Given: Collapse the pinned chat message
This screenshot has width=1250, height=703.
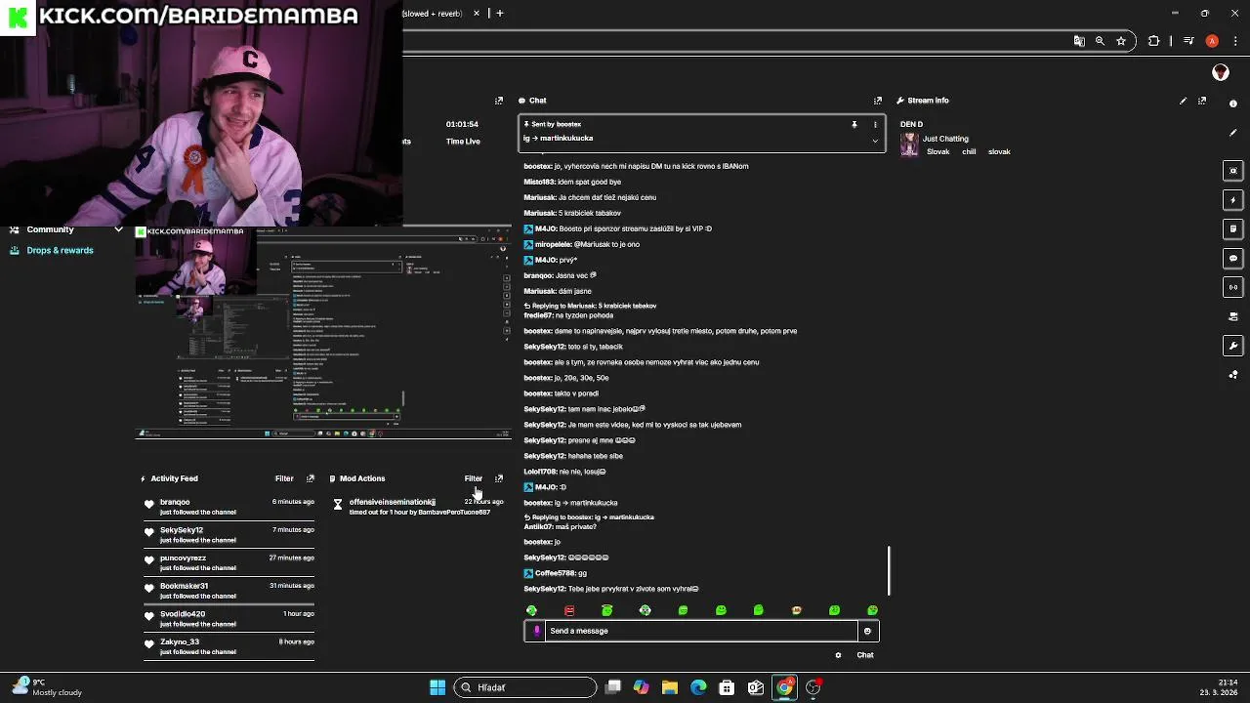Looking at the screenshot, I should coord(875,140).
